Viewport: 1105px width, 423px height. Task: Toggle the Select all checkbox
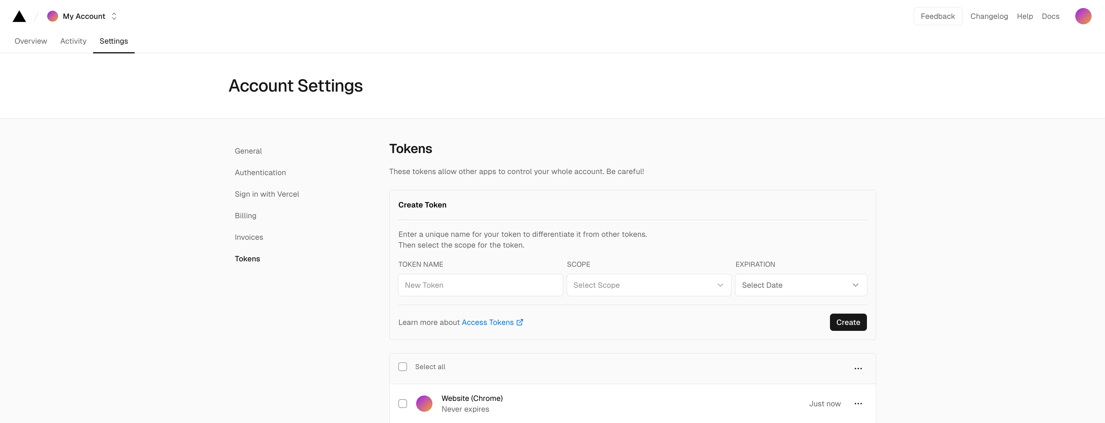[402, 366]
